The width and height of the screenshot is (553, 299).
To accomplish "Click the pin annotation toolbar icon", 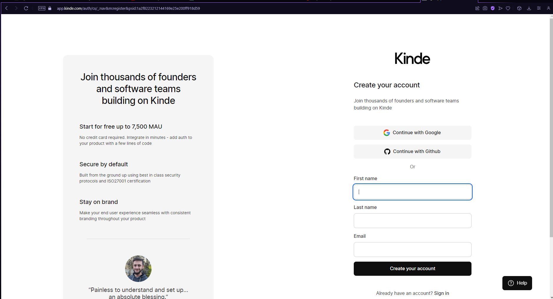I will tap(478, 8).
